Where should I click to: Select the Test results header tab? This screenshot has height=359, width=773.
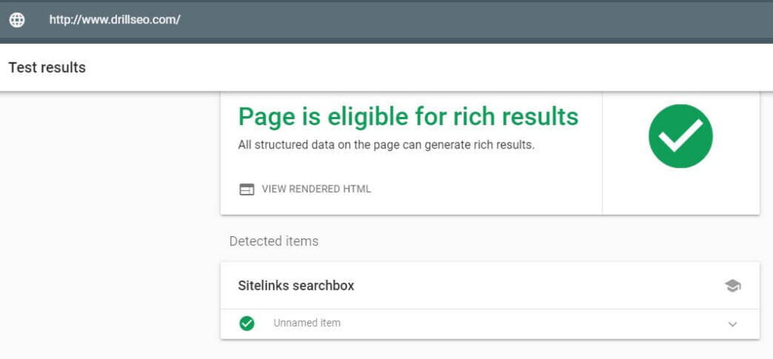47,67
